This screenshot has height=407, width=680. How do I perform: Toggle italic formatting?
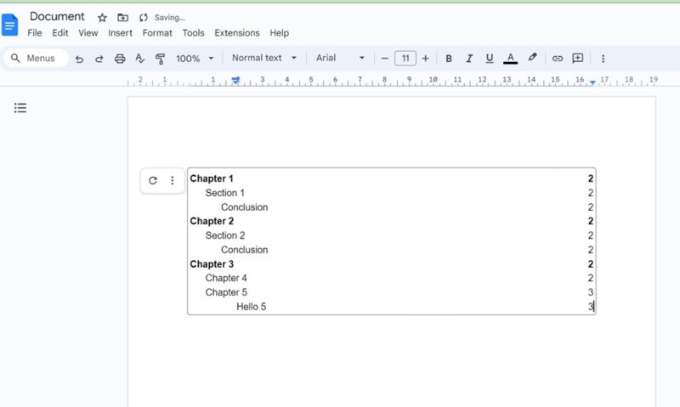pos(469,58)
